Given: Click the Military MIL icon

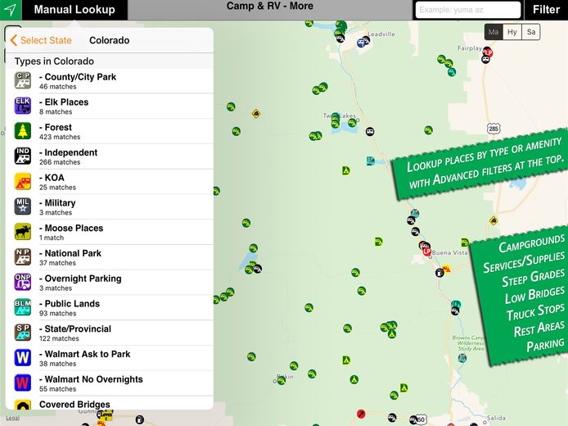Looking at the screenshot, I should pos(23,206).
